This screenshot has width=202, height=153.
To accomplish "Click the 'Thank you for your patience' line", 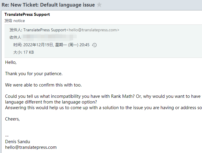I will coord(34,73).
